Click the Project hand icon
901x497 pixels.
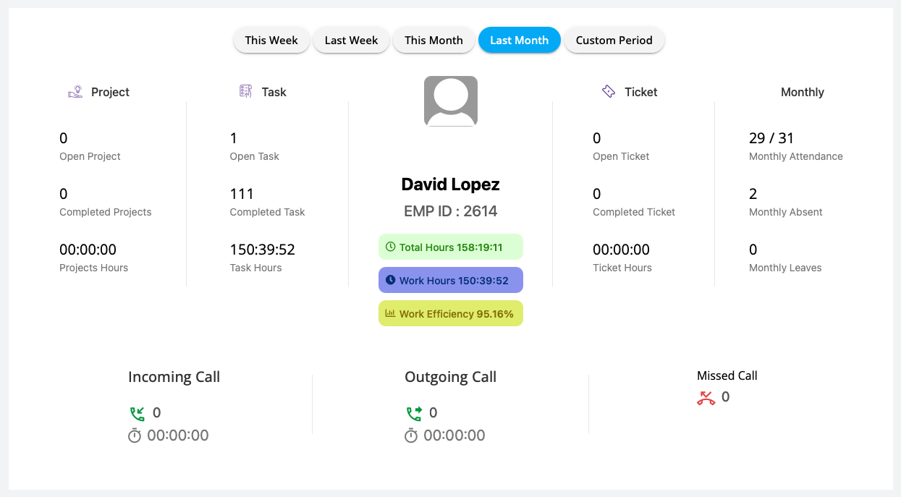pyautogui.click(x=75, y=92)
